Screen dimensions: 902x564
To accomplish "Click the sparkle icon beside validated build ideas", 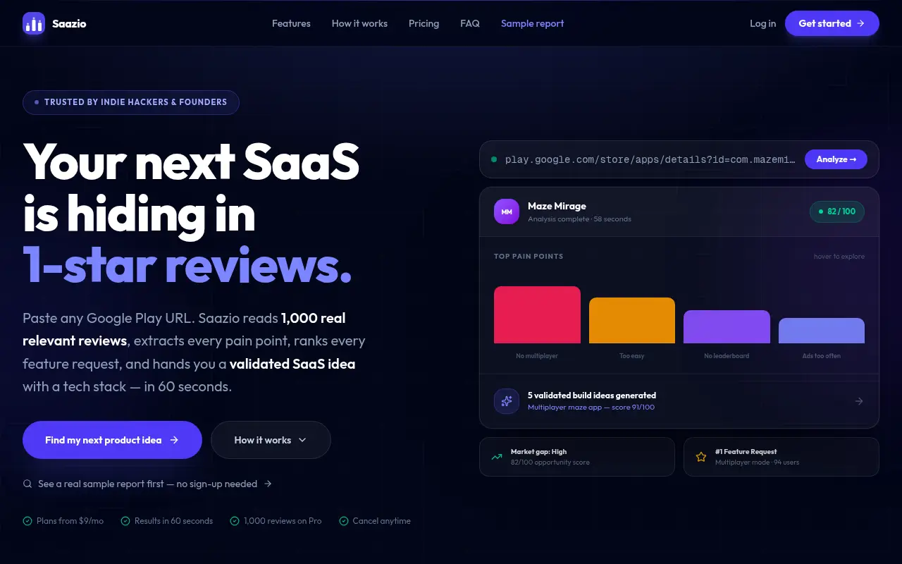I will 507,401.
